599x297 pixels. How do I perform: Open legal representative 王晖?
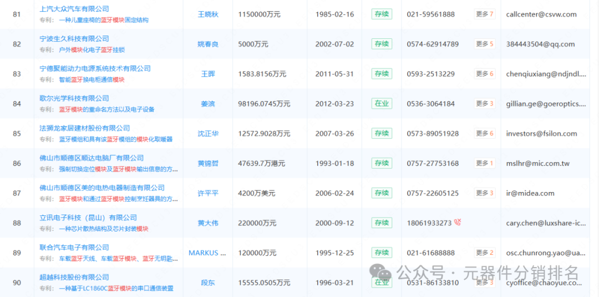pyautogui.click(x=208, y=74)
